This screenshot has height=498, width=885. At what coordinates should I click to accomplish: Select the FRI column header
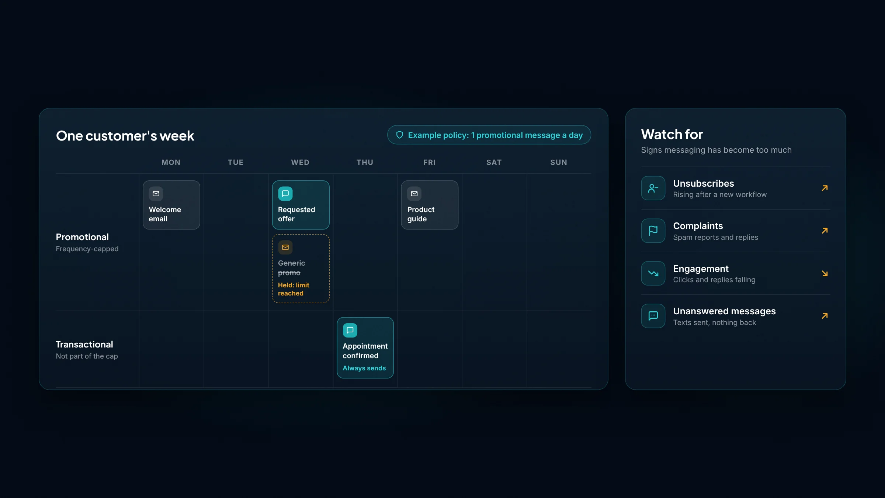click(x=430, y=162)
